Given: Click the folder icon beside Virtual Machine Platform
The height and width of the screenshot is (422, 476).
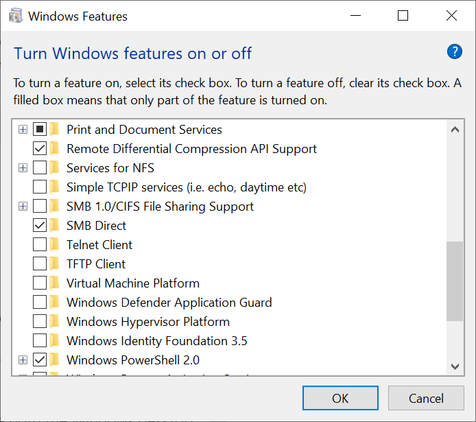Looking at the screenshot, I should [x=54, y=283].
